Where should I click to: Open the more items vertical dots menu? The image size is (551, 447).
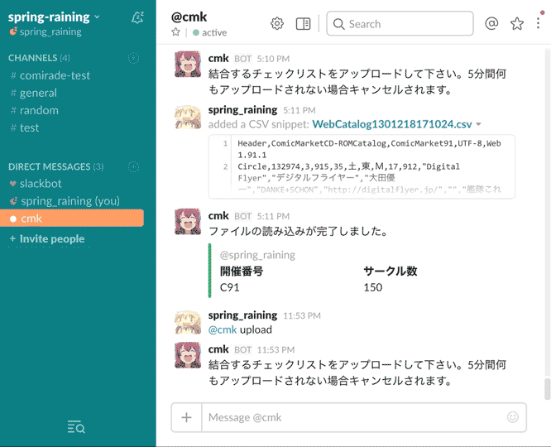pos(538,23)
